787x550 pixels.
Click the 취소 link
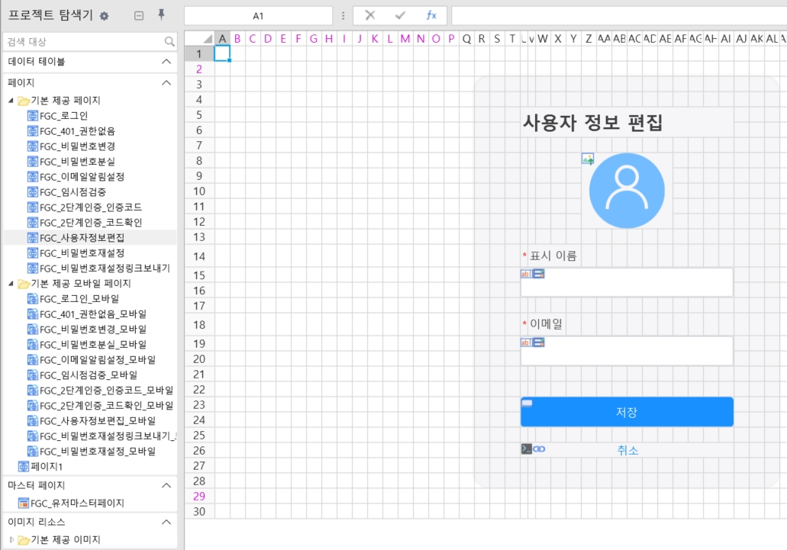coord(627,450)
